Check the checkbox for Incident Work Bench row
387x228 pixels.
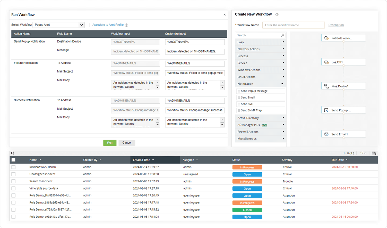[x=13, y=167]
